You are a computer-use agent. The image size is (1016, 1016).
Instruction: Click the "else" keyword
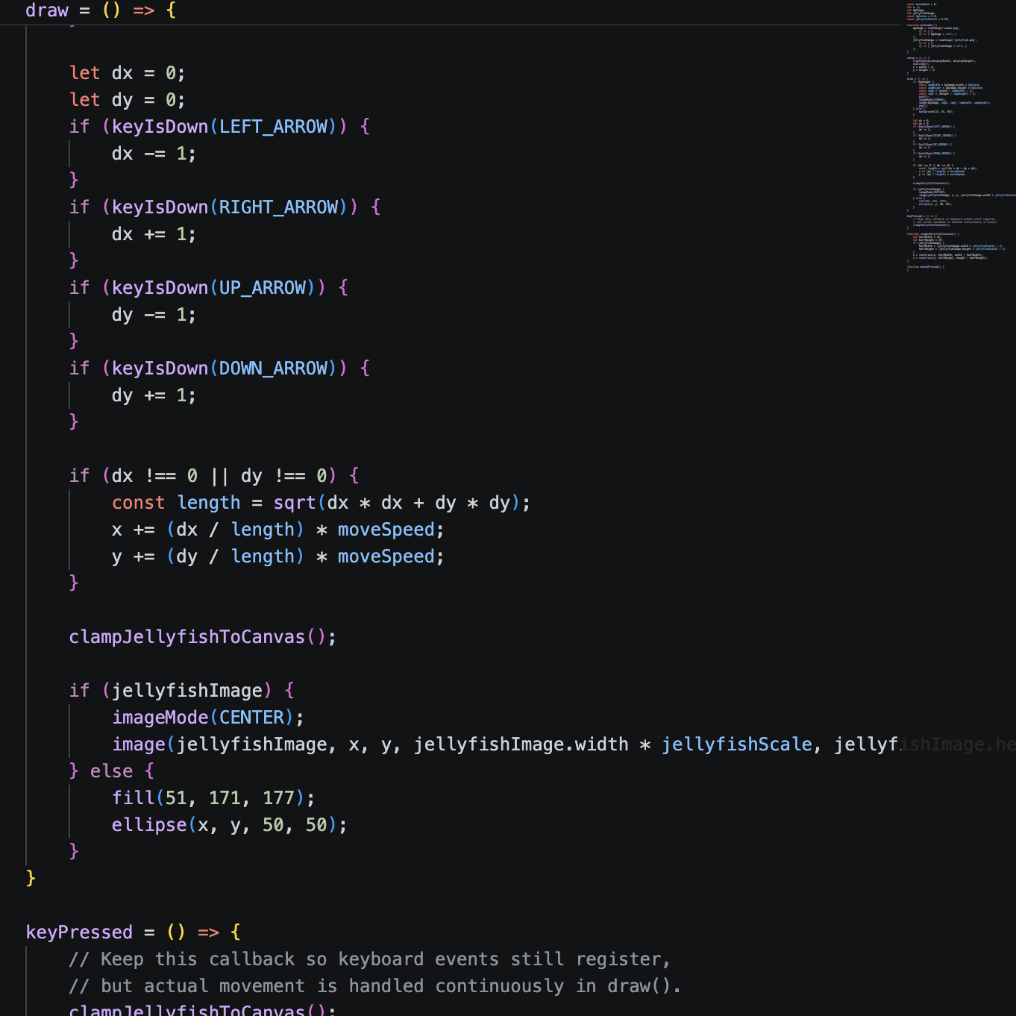click(x=111, y=771)
